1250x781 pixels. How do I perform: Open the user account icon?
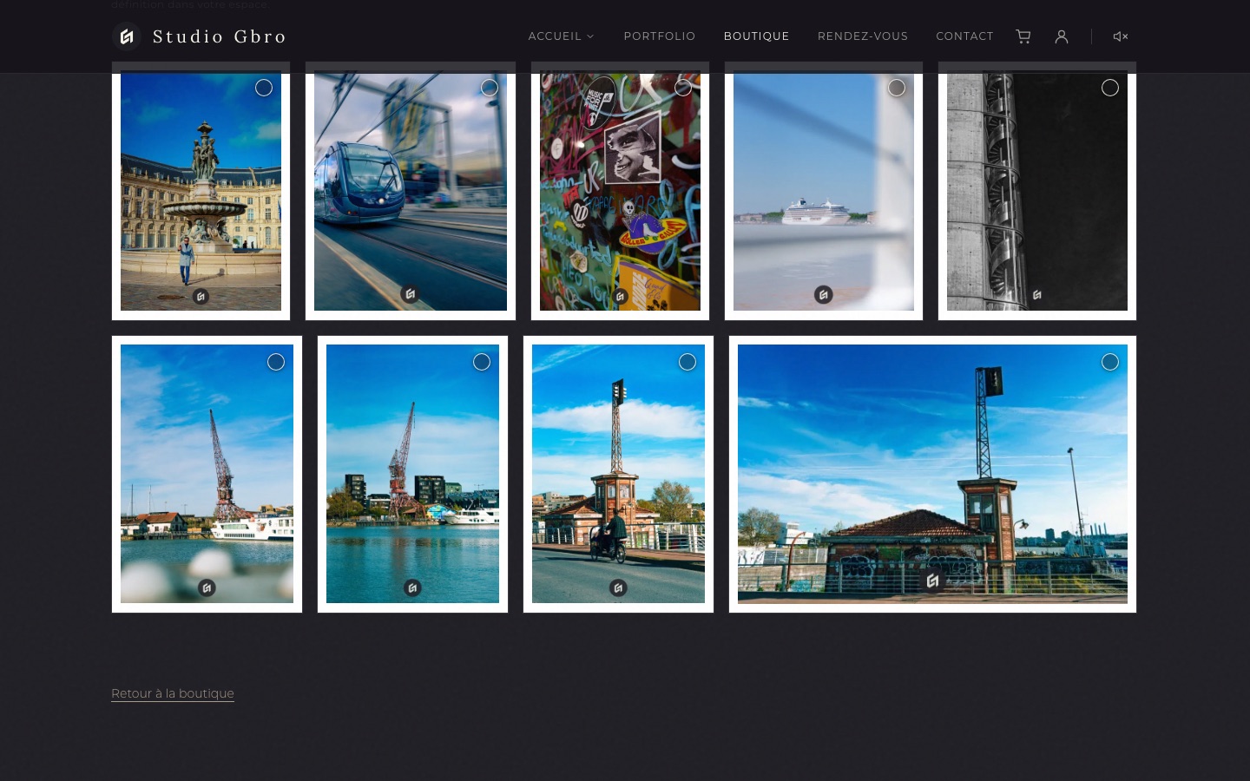pos(1062,36)
